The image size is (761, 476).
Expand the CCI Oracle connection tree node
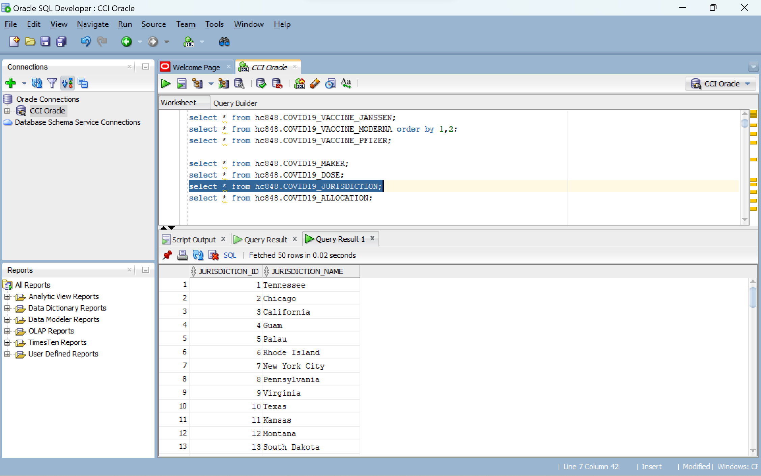[7, 111]
